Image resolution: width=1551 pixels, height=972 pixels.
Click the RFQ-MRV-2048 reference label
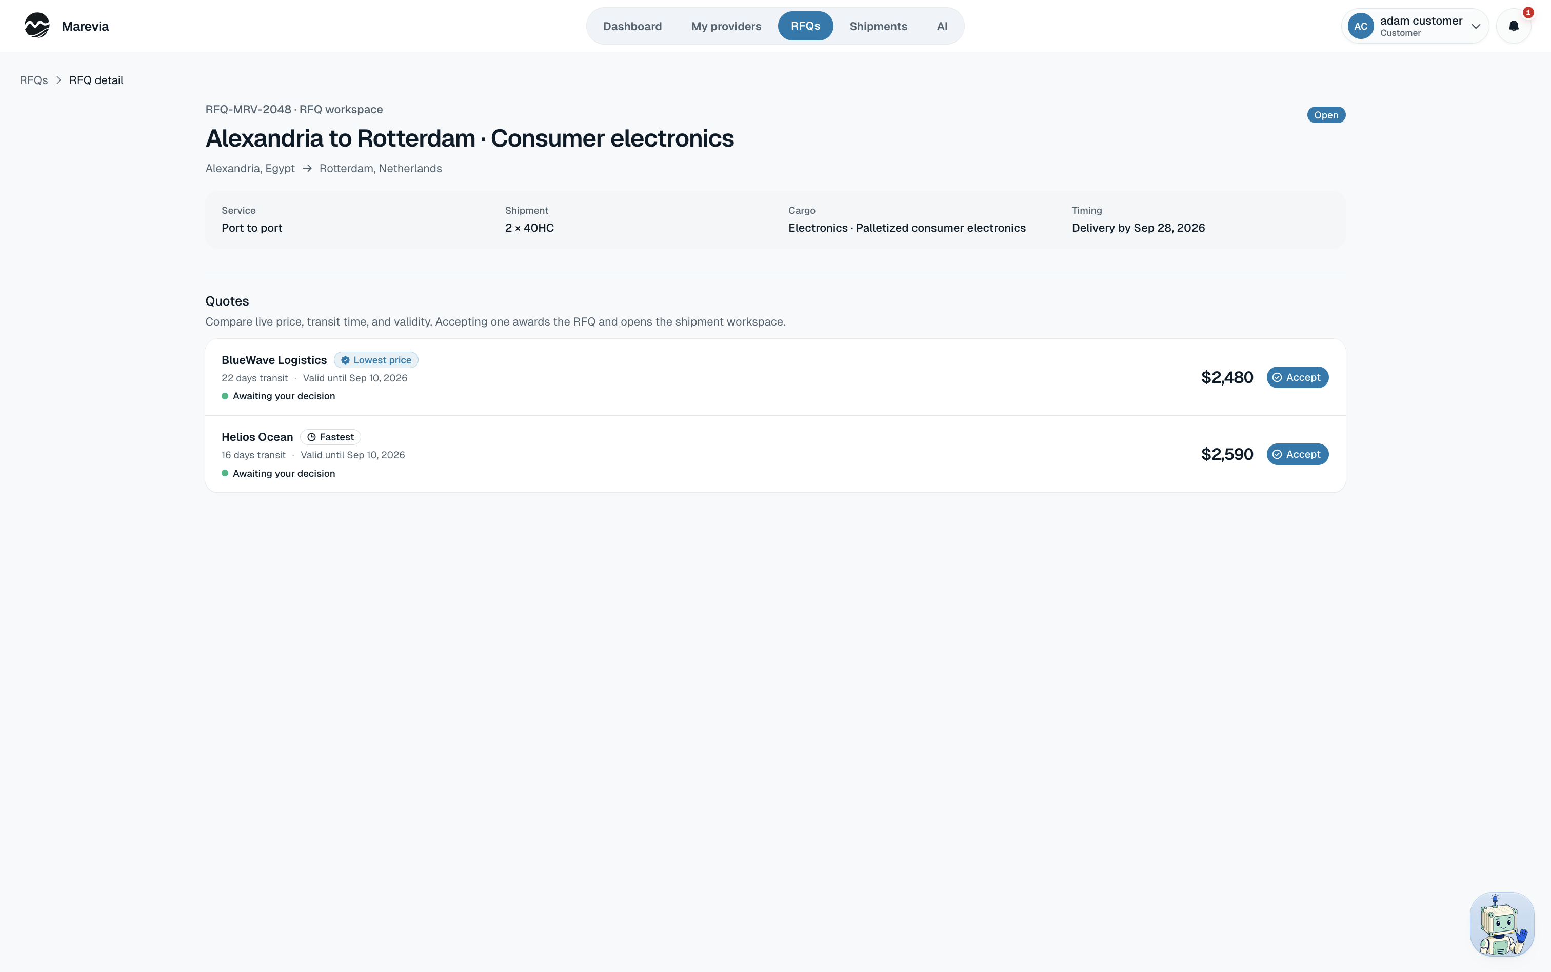(x=248, y=110)
